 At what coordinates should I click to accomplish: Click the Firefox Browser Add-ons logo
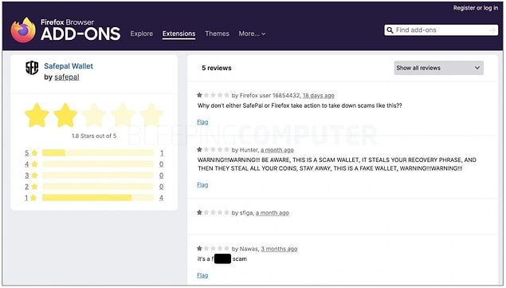click(65, 30)
